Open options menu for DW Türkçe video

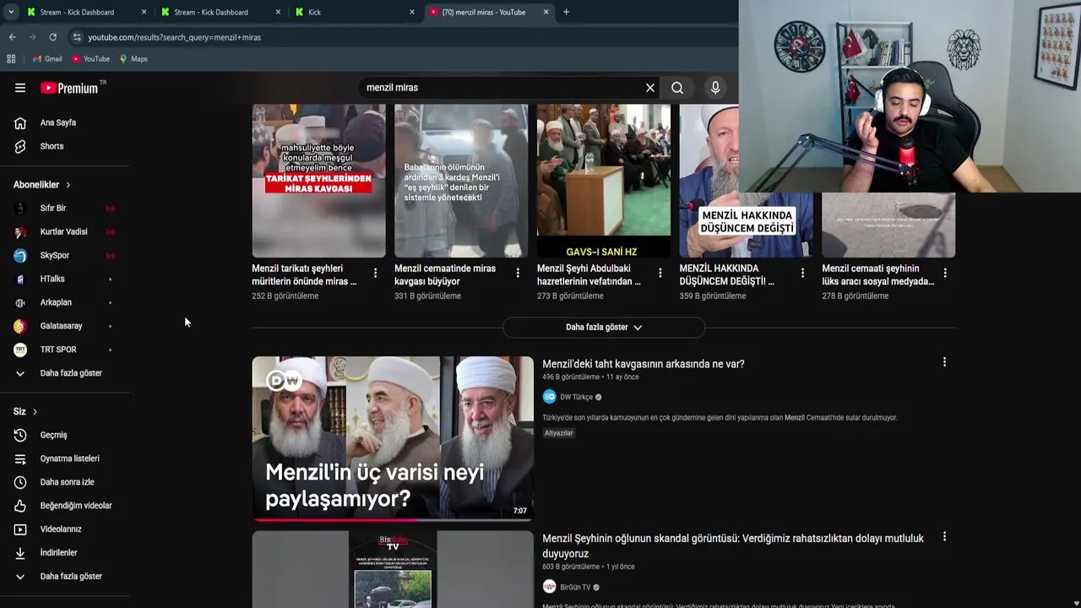point(944,362)
